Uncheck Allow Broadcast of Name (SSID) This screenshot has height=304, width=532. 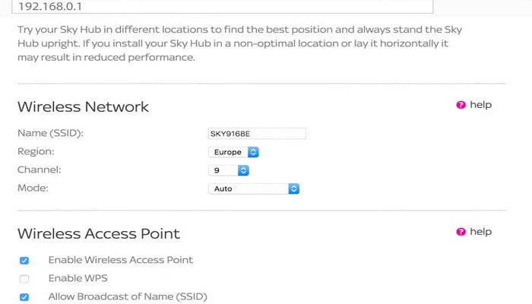pyautogui.click(x=24, y=297)
